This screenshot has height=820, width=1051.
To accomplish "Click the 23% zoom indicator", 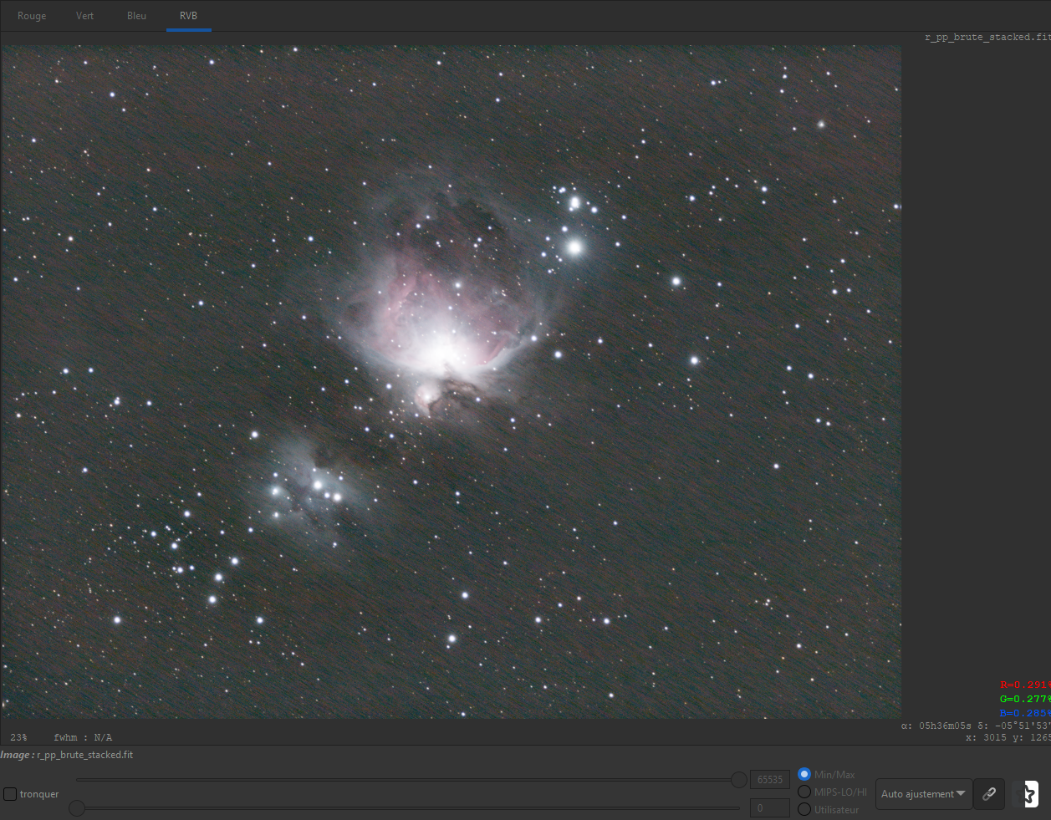I will coord(18,737).
